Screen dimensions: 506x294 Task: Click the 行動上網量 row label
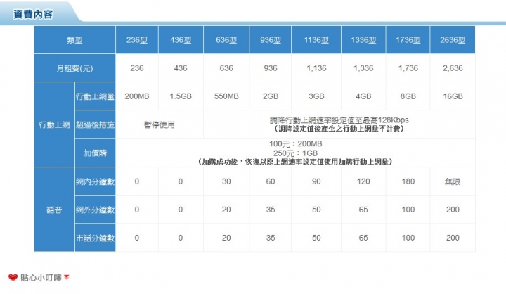95,96
